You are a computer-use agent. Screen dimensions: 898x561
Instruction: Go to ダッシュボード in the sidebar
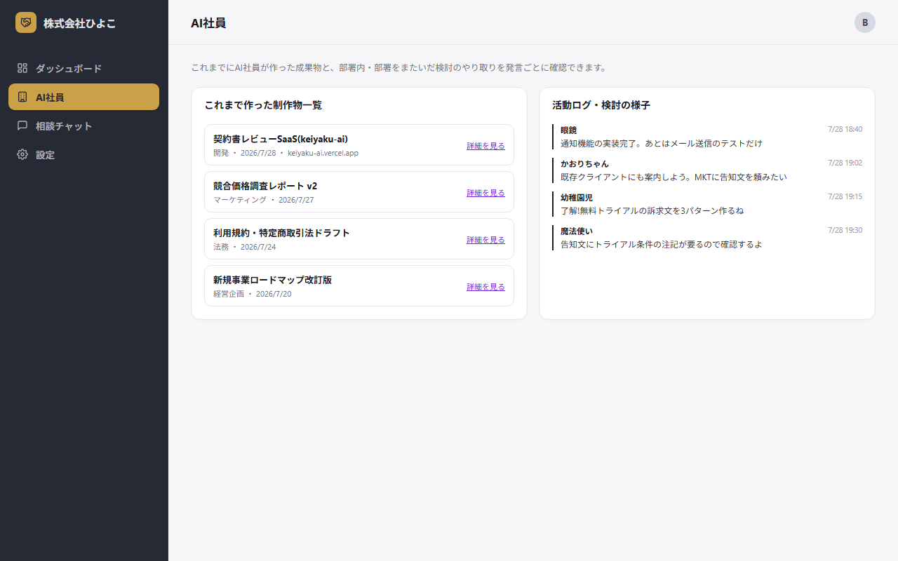(83, 68)
